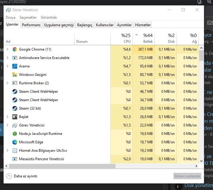Click the Görevi sonlandır button
Viewport: 213px width, 190px height.
pyautogui.click(x=187, y=176)
